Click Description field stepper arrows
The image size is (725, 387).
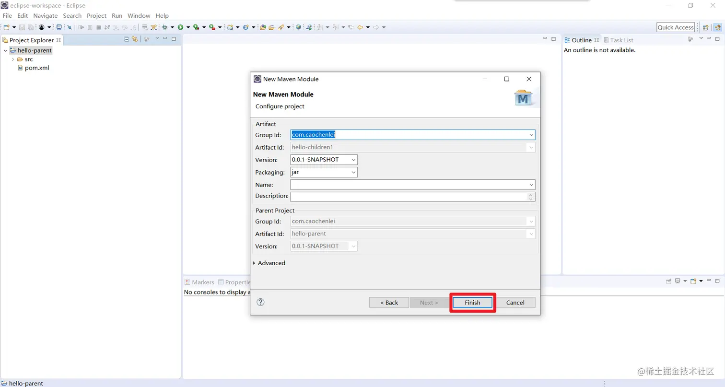tap(531, 197)
